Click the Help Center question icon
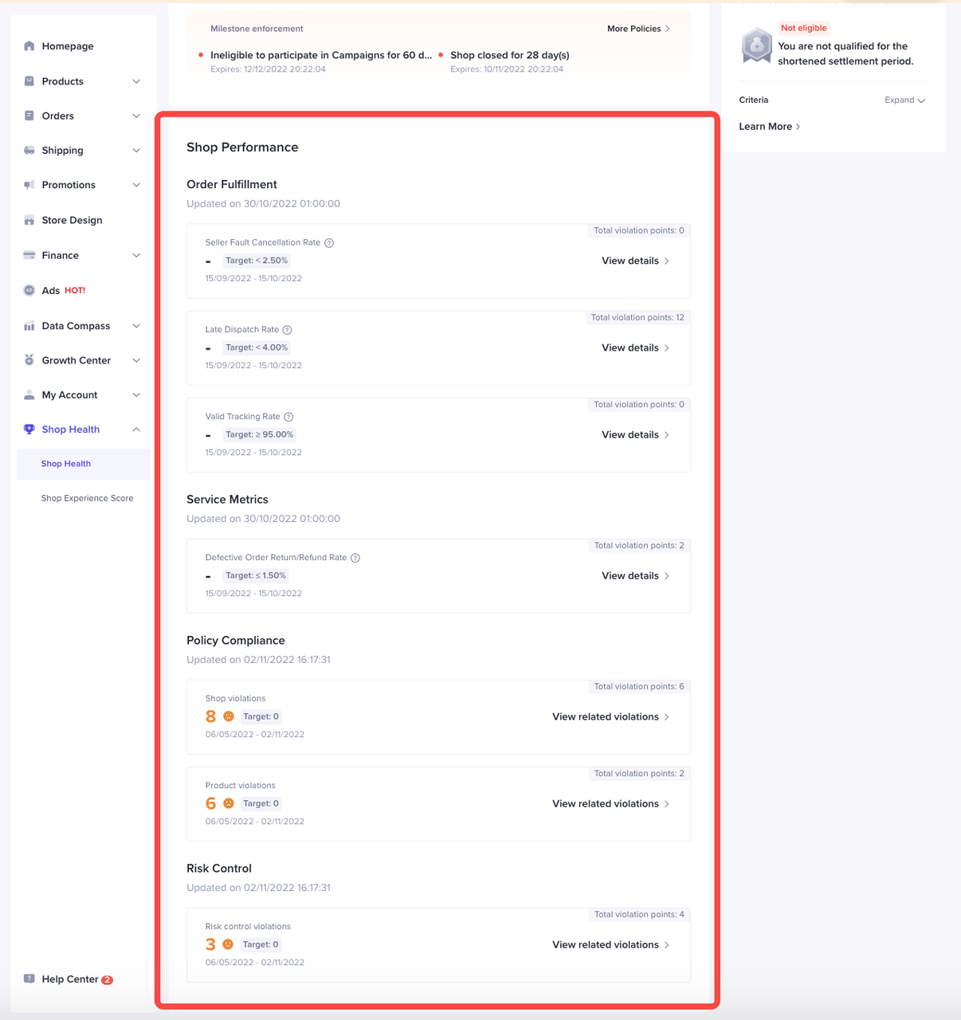This screenshot has height=1020, width=961. (x=29, y=979)
